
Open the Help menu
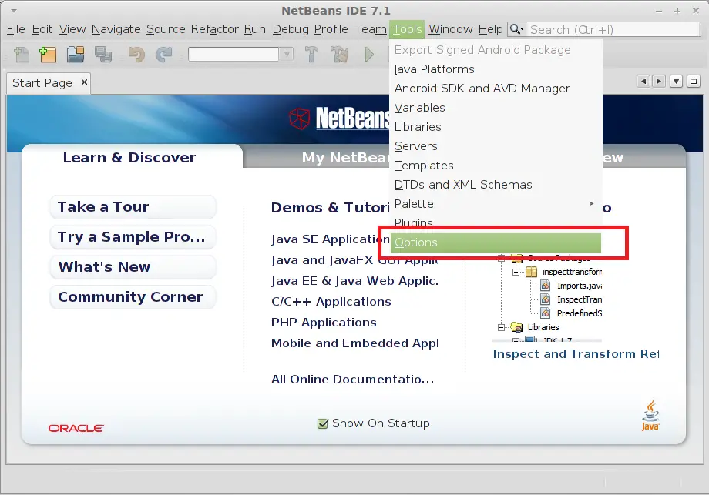[491, 29]
